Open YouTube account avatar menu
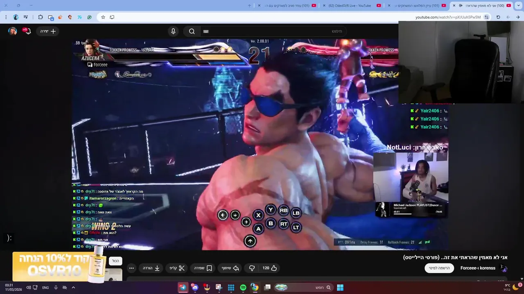Viewport: 524px width, 294px height. tap(13, 31)
